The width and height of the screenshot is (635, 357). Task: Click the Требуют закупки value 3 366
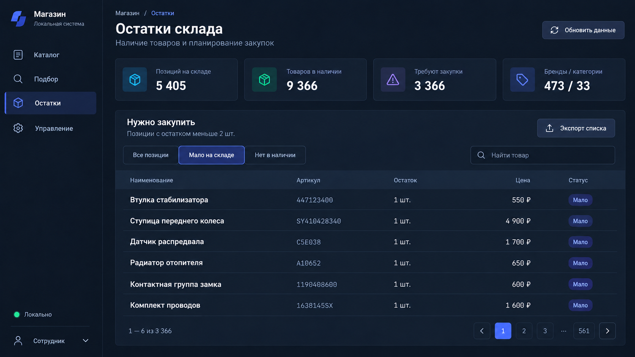click(x=430, y=86)
